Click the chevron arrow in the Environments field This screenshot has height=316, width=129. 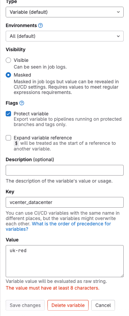click(x=118, y=36)
